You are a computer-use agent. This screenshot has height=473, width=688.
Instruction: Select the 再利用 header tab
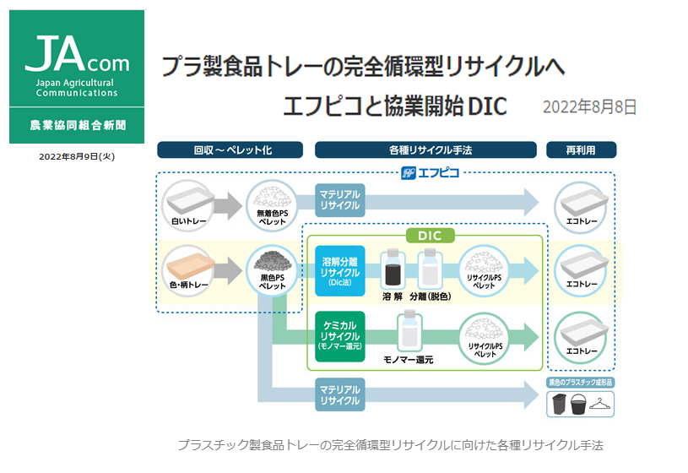580,150
